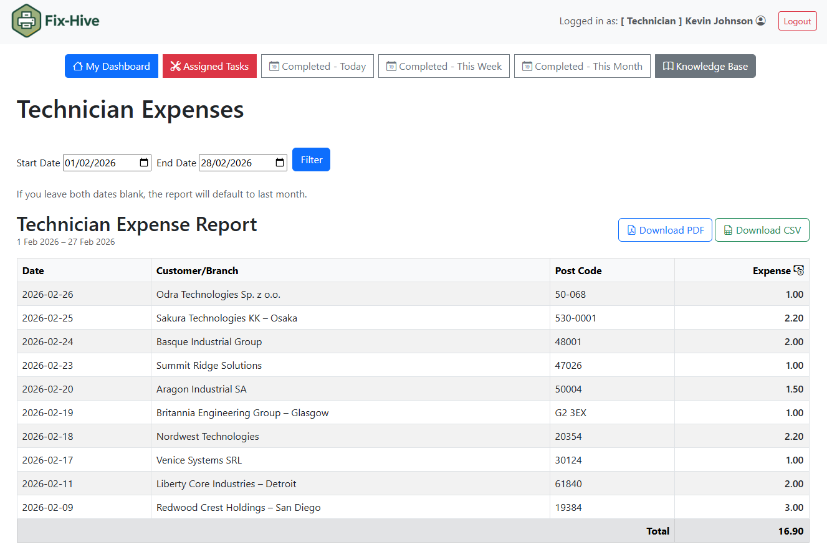This screenshot has height=552, width=827.
Task: Click the coin icon beside Expense header
Action: (x=799, y=270)
